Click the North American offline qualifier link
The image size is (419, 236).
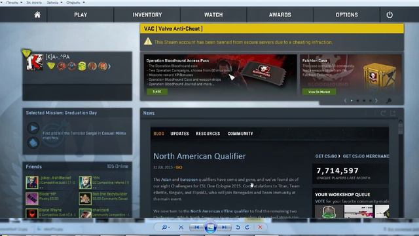coord(219,211)
